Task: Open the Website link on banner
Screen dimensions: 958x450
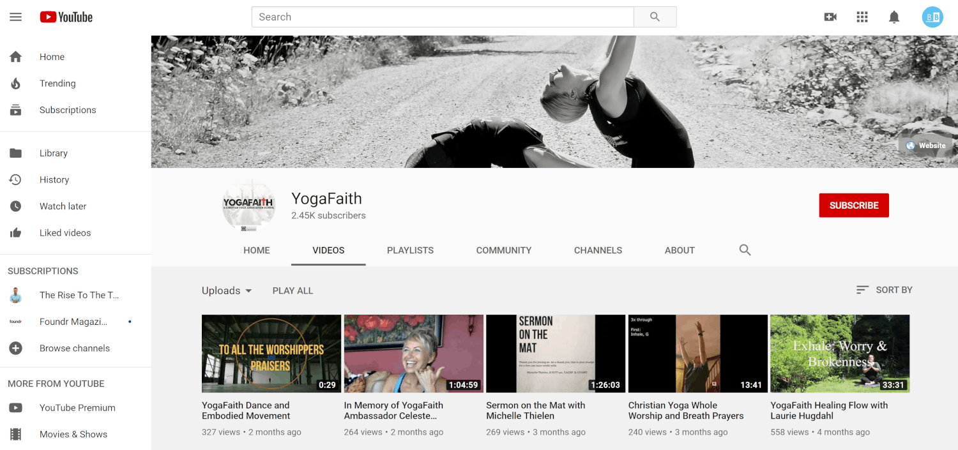Action: (925, 146)
